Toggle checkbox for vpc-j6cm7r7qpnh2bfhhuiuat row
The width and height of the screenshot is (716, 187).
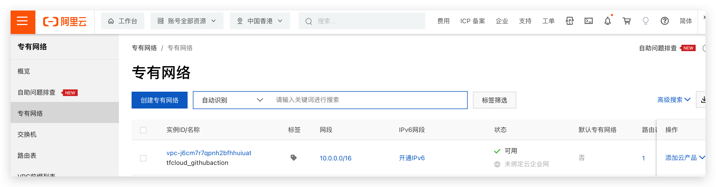click(143, 158)
